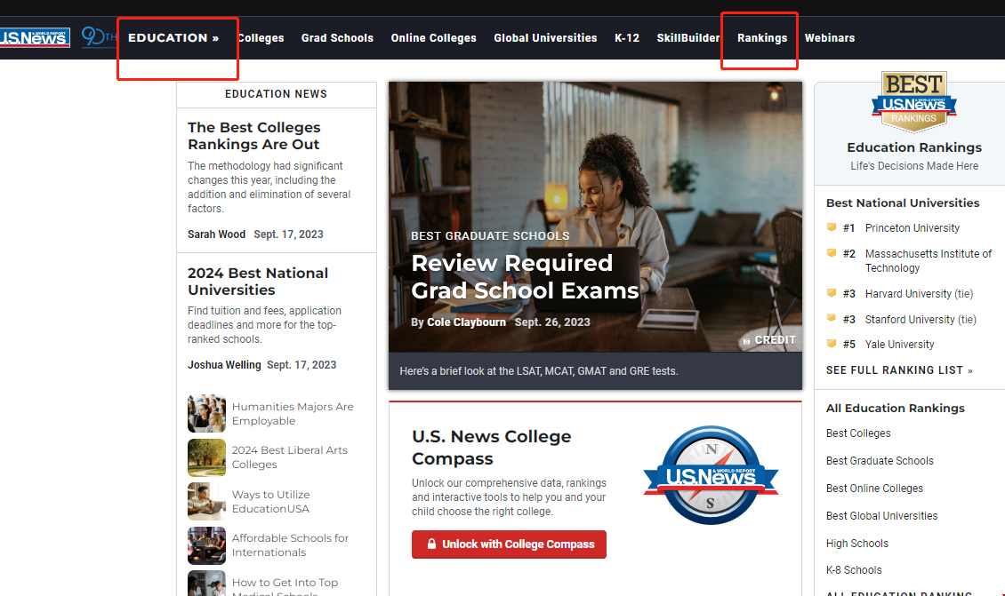Image resolution: width=1005 pixels, height=596 pixels.
Task: Open Global Universities from the nav bar
Action: pos(545,38)
